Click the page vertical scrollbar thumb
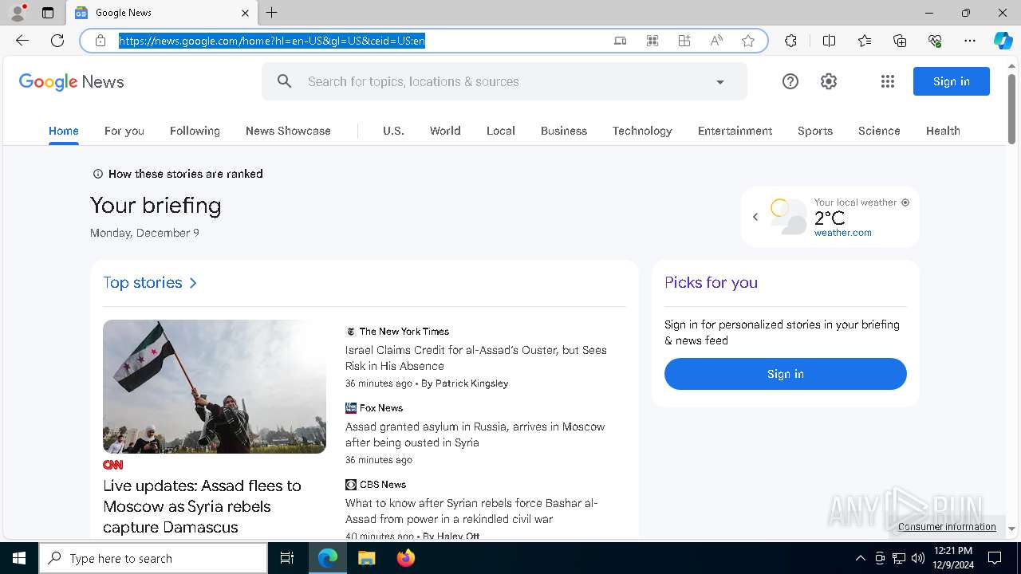The width and height of the screenshot is (1021, 574). (x=1011, y=108)
